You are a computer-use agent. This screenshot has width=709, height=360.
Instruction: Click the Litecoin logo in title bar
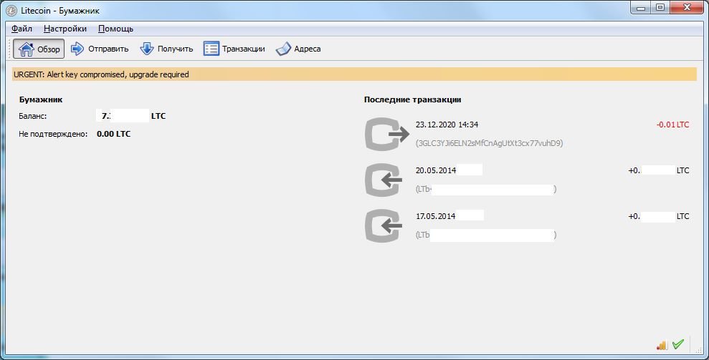click(x=11, y=10)
